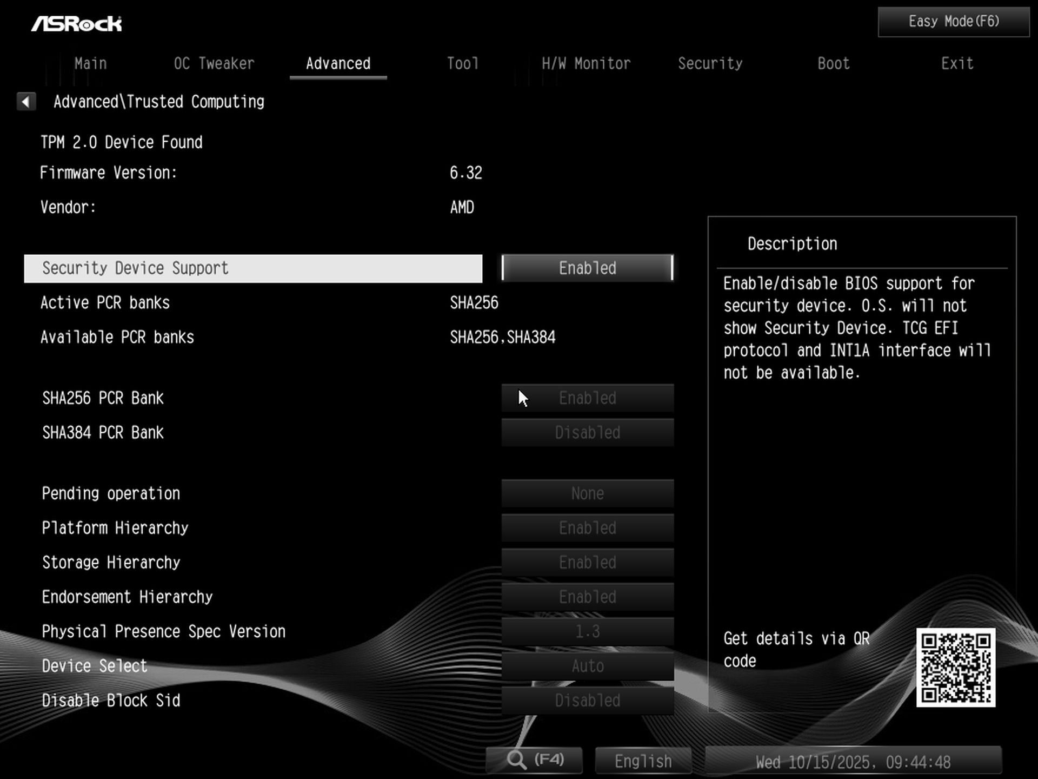Open the Pending operation selector
Screen dimensions: 1038x779
(x=587, y=493)
